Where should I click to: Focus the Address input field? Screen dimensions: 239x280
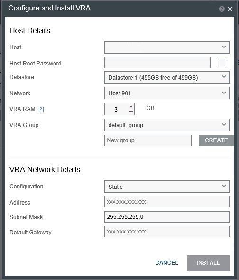tap(167, 202)
